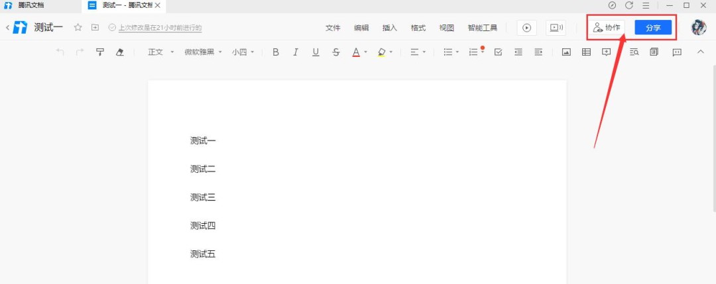Click the undo arrow icon
716x284 pixels.
[60, 52]
